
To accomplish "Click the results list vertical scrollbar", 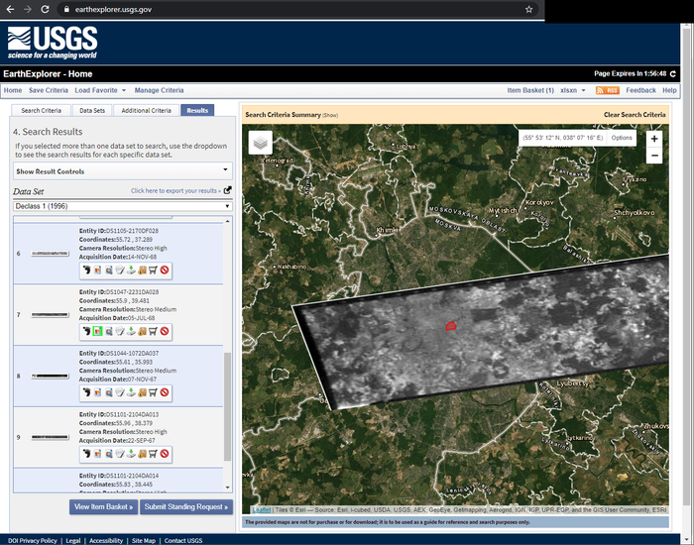I will click(x=228, y=406).
